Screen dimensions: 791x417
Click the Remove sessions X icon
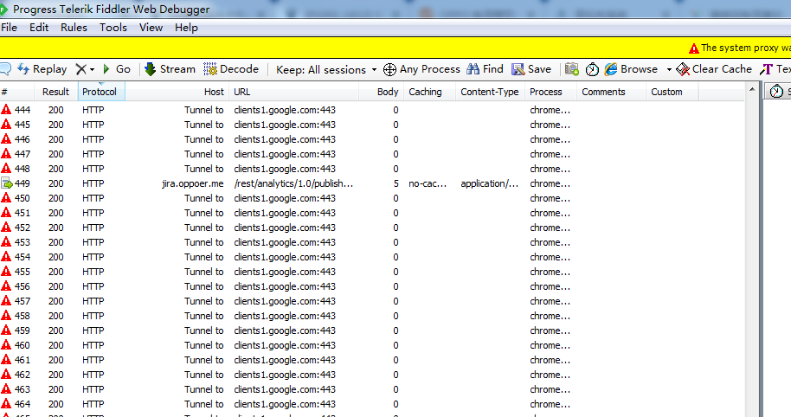coord(80,69)
